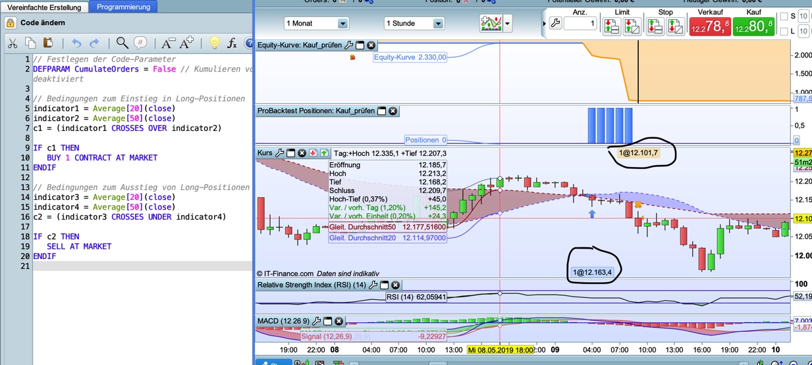Click the light bulb help icon
This screenshot has height=365, width=812.
(x=214, y=43)
